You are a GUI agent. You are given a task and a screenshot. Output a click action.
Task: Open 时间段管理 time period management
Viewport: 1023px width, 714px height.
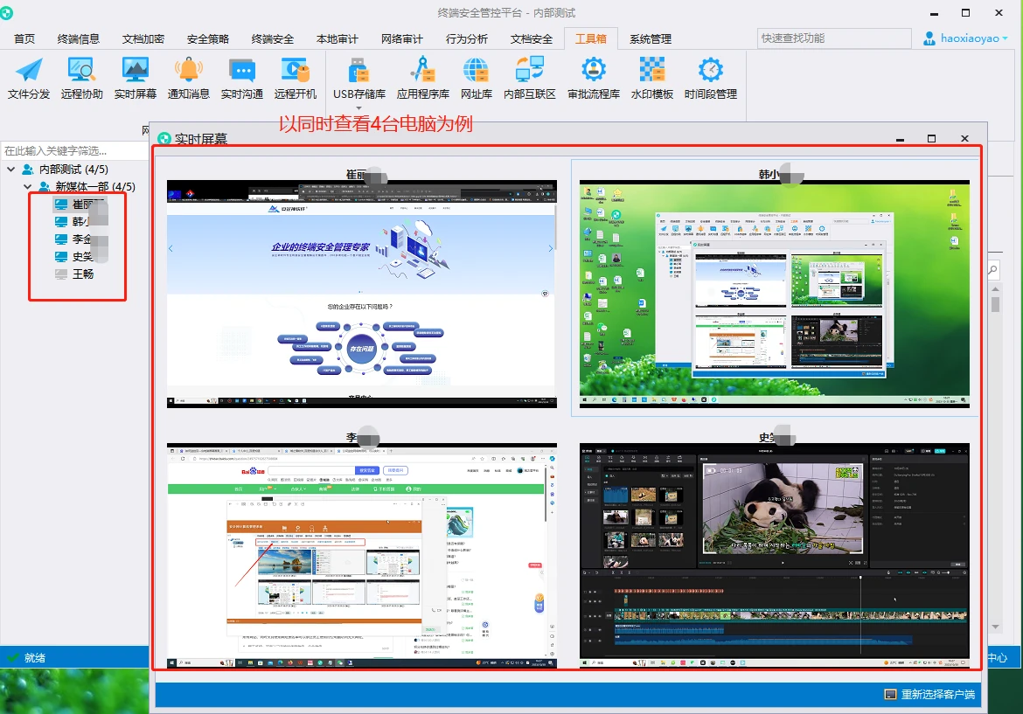point(711,79)
